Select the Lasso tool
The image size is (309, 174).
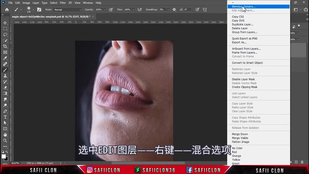point(5,35)
